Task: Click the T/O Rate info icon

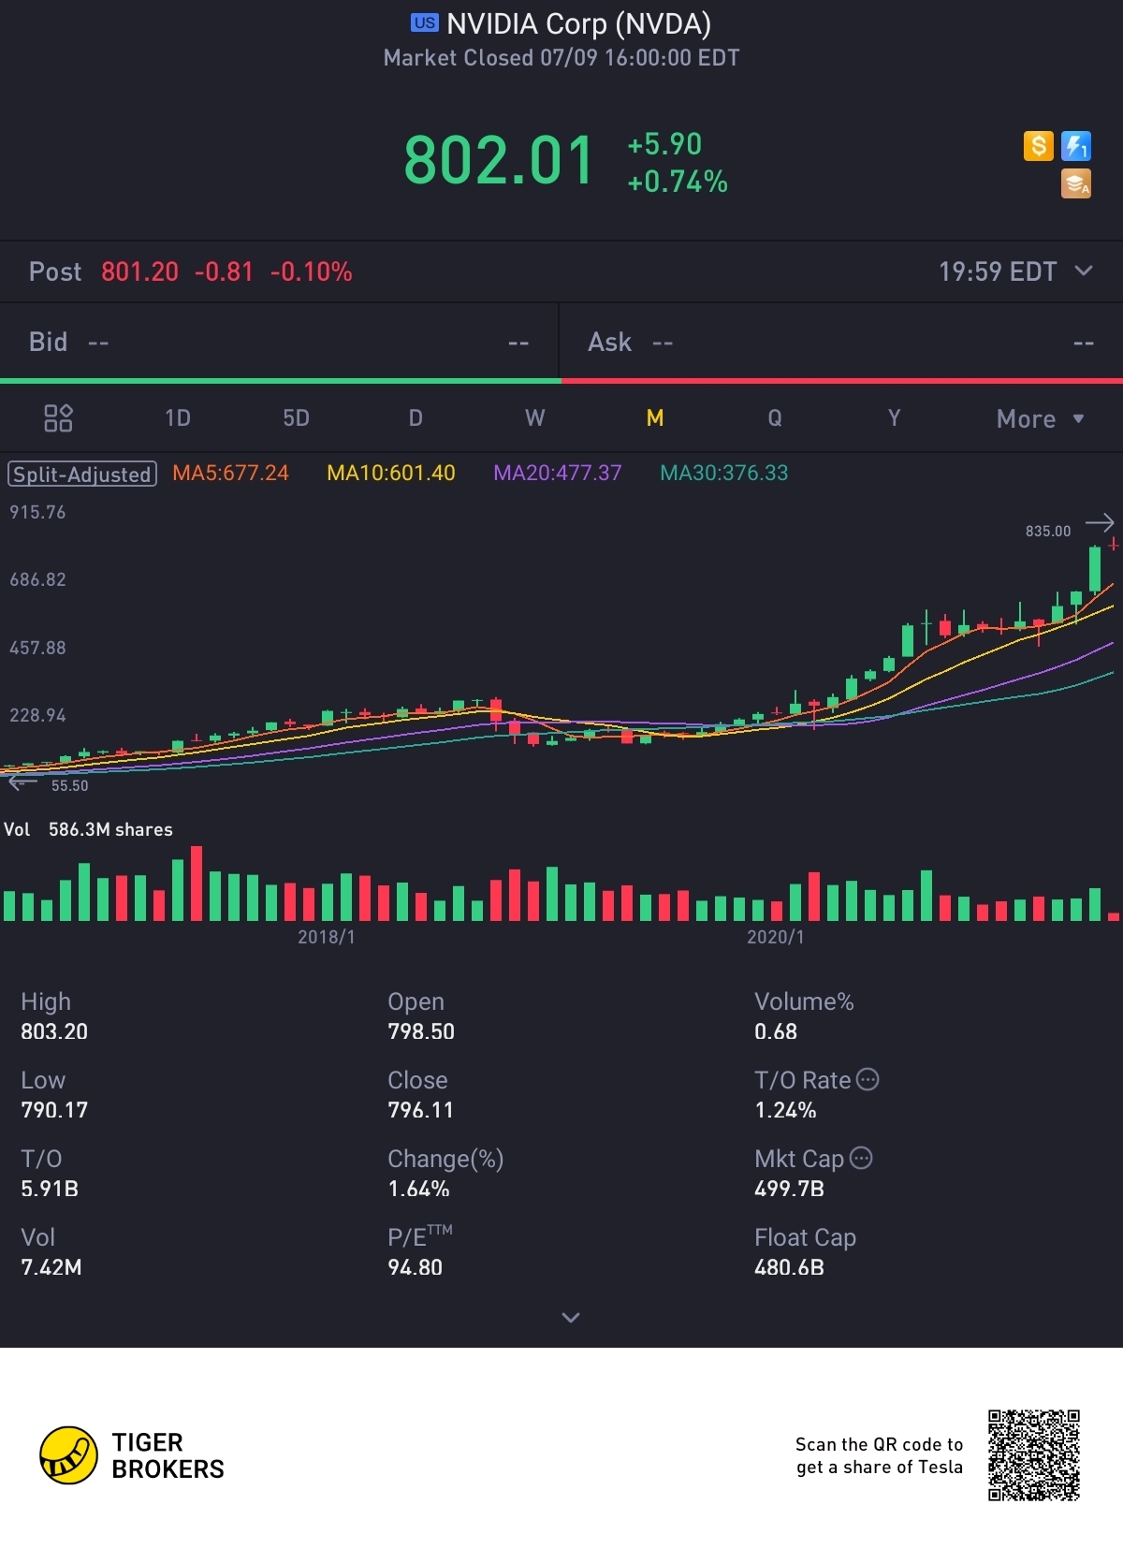Action: click(x=868, y=1079)
